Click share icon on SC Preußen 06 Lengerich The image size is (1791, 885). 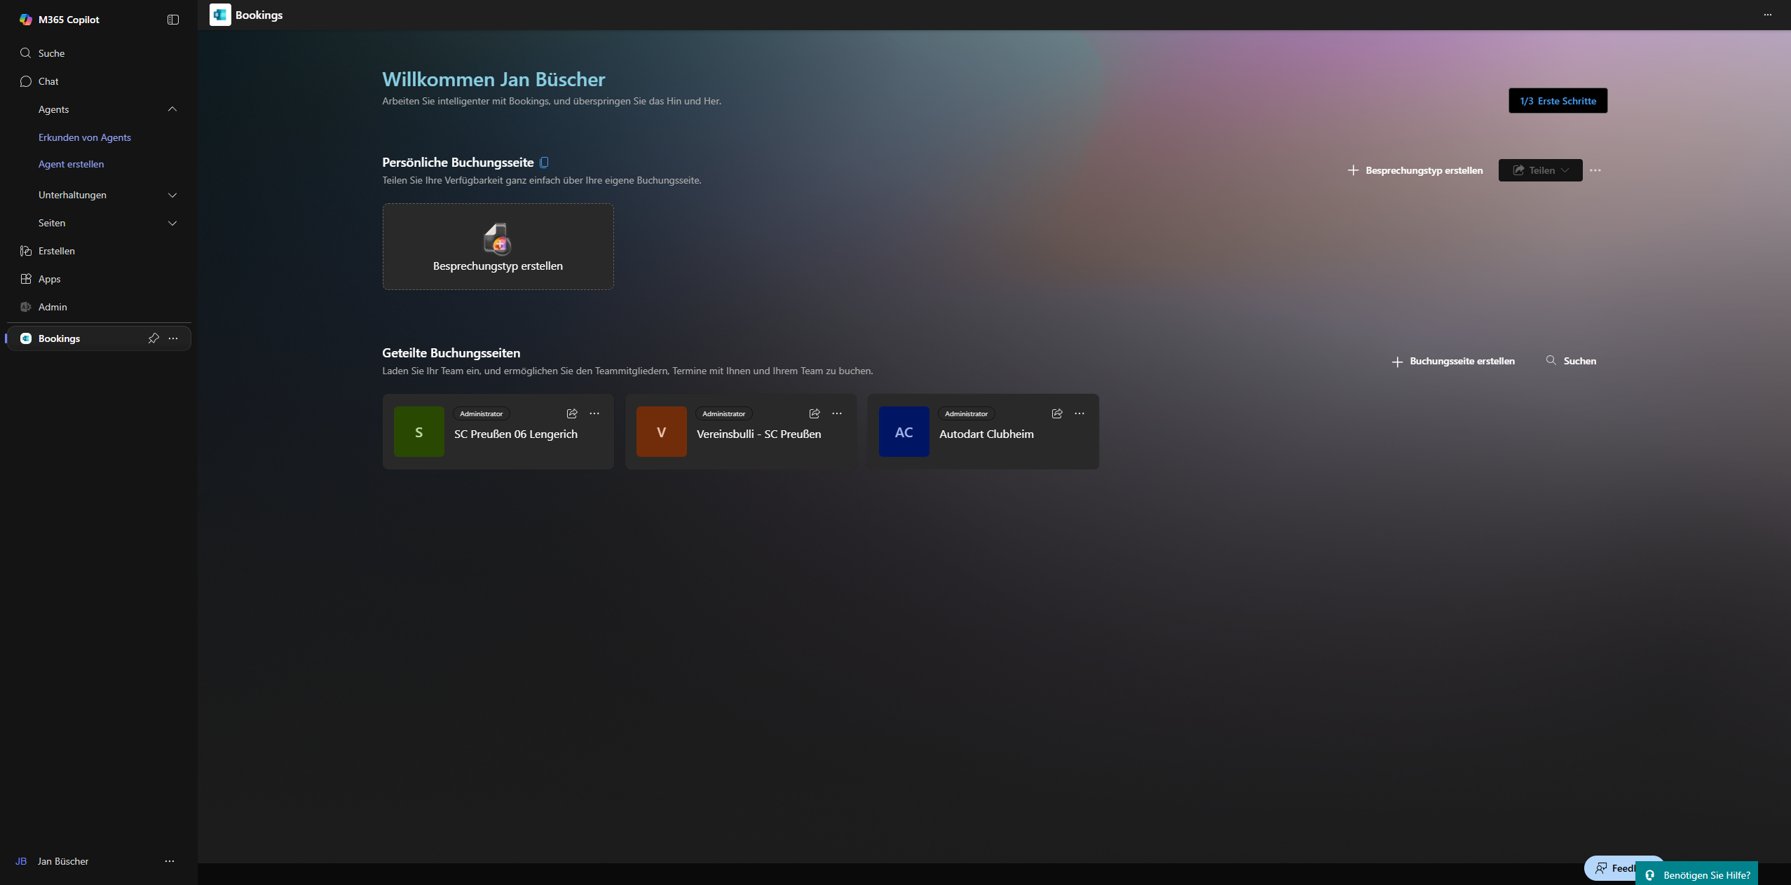point(572,413)
